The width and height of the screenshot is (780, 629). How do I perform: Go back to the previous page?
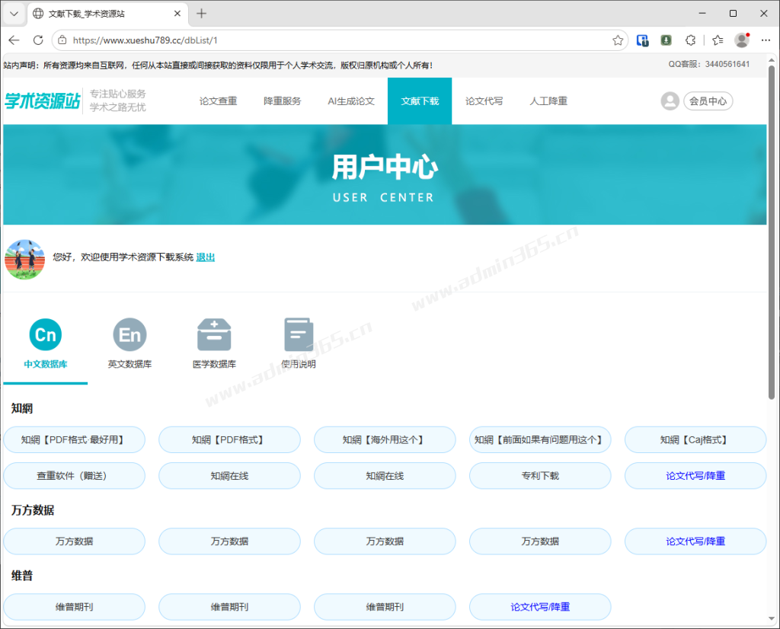(14, 40)
